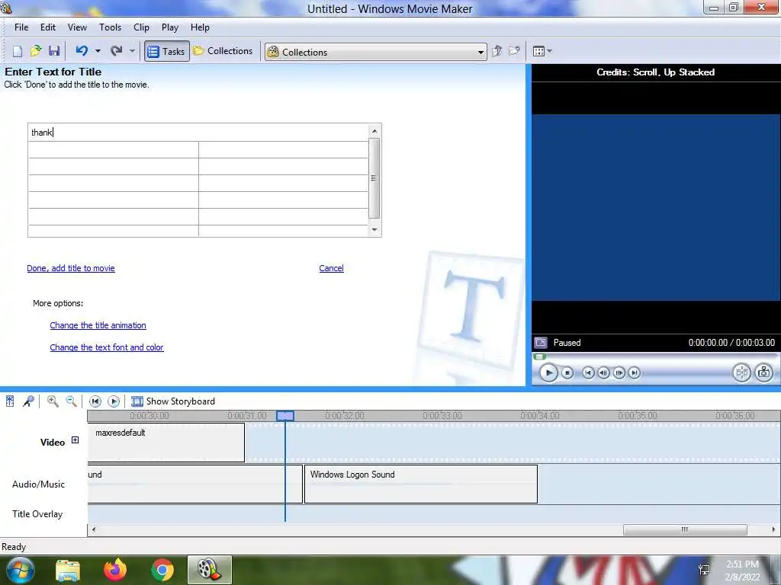Viewport: 781px width, 585px height.
Task: Play the preview in the monitor
Action: [x=548, y=372]
